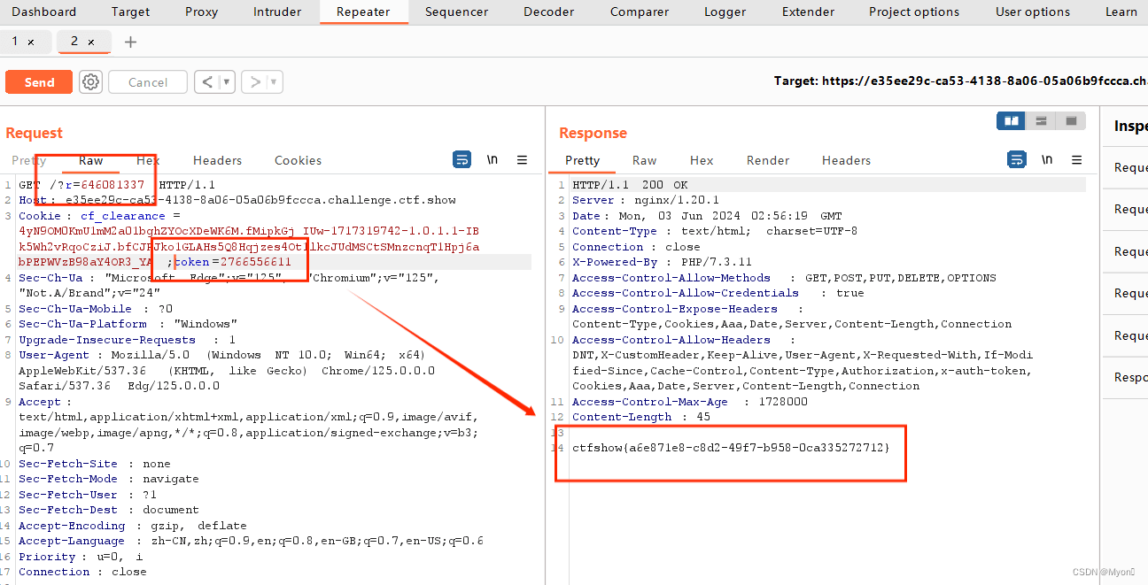
Task: Add a new Repeater tab
Action: pos(130,42)
